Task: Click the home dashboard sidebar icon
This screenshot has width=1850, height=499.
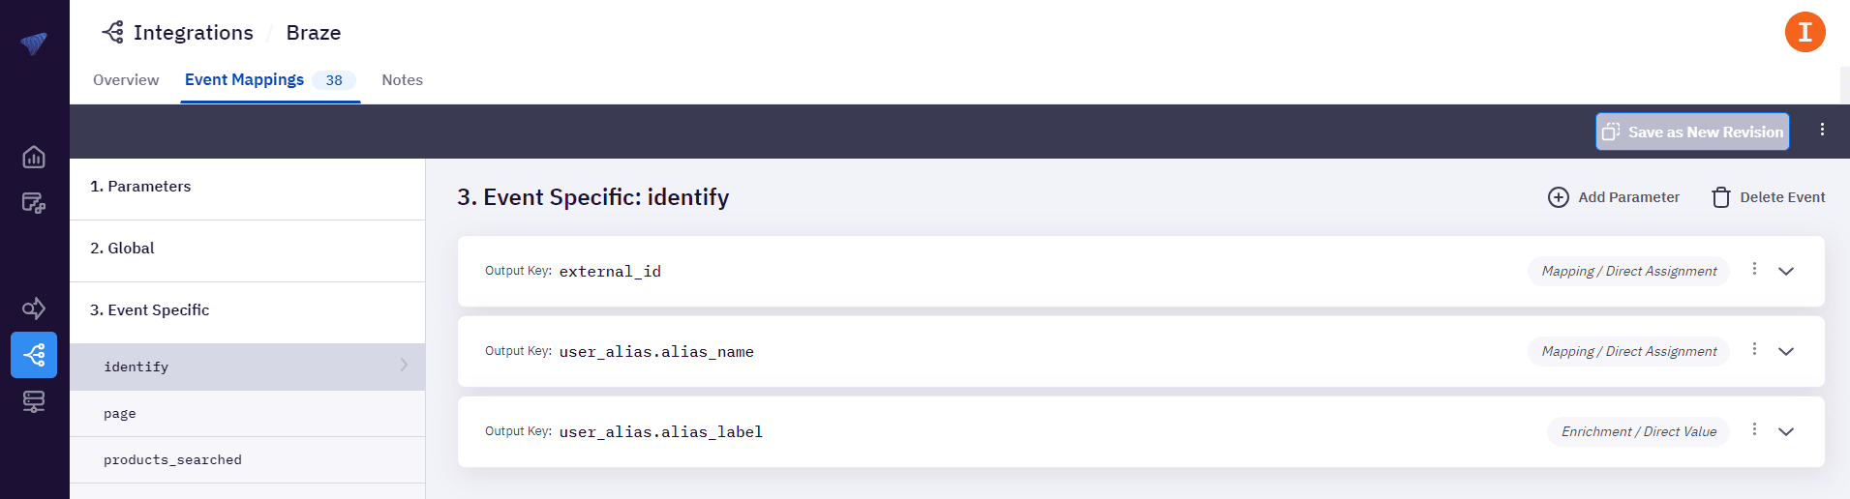Action: pyautogui.click(x=34, y=157)
